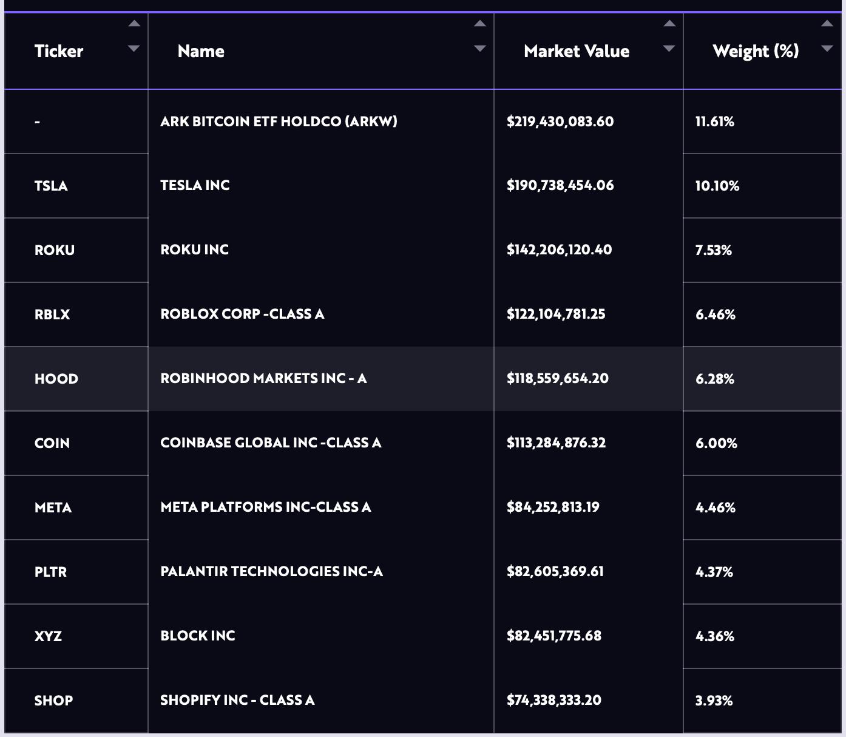Click COINBASE GLOBAL INC -CLASS A name

[x=271, y=443]
